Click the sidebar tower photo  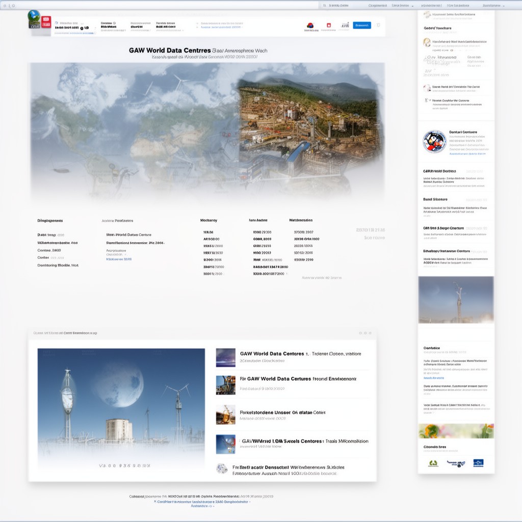[x=456, y=300]
